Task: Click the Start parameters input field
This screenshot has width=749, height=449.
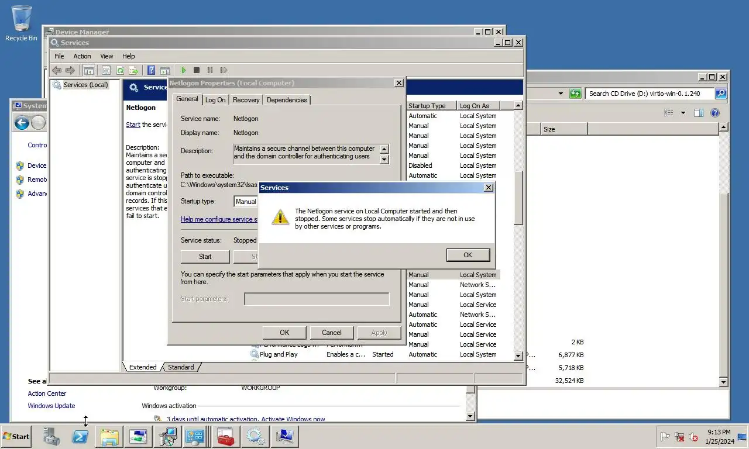Action: [x=317, y=299]
